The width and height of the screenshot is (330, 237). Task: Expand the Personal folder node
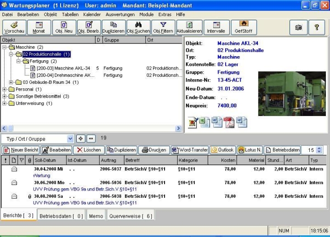[x=5, y=89]
